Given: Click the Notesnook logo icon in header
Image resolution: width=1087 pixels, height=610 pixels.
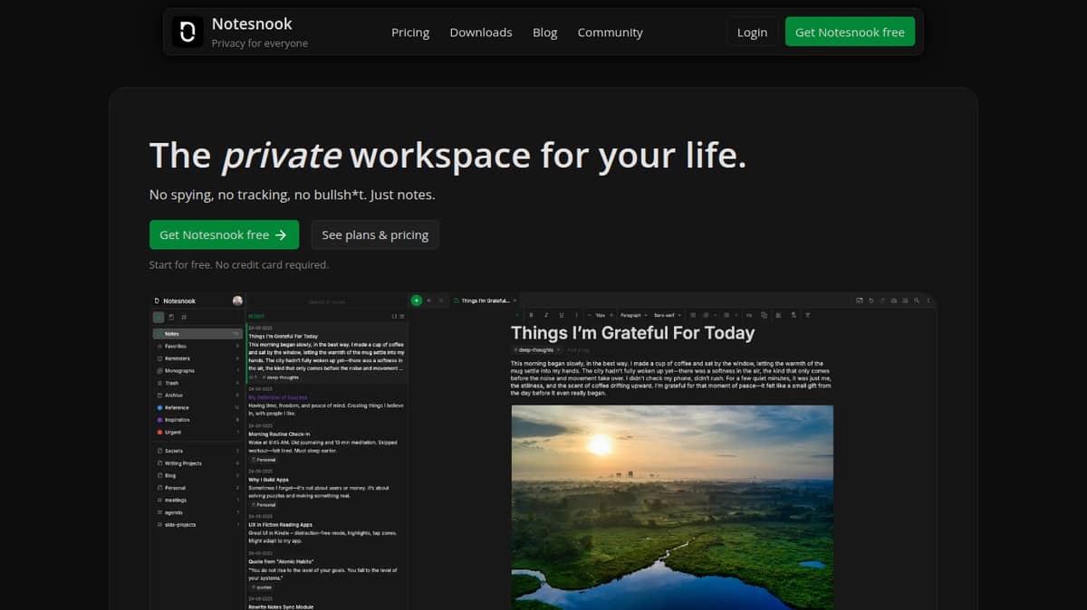Looking at the screenshot, I should [188, 32].
